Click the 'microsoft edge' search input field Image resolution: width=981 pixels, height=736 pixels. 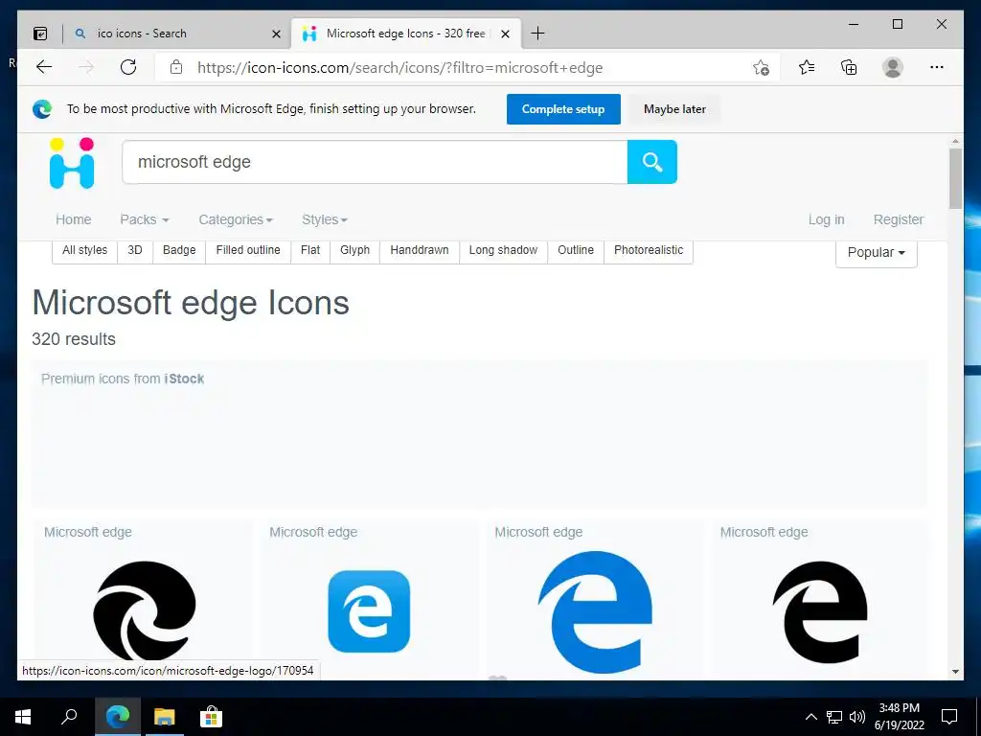[x=375, y=162]
